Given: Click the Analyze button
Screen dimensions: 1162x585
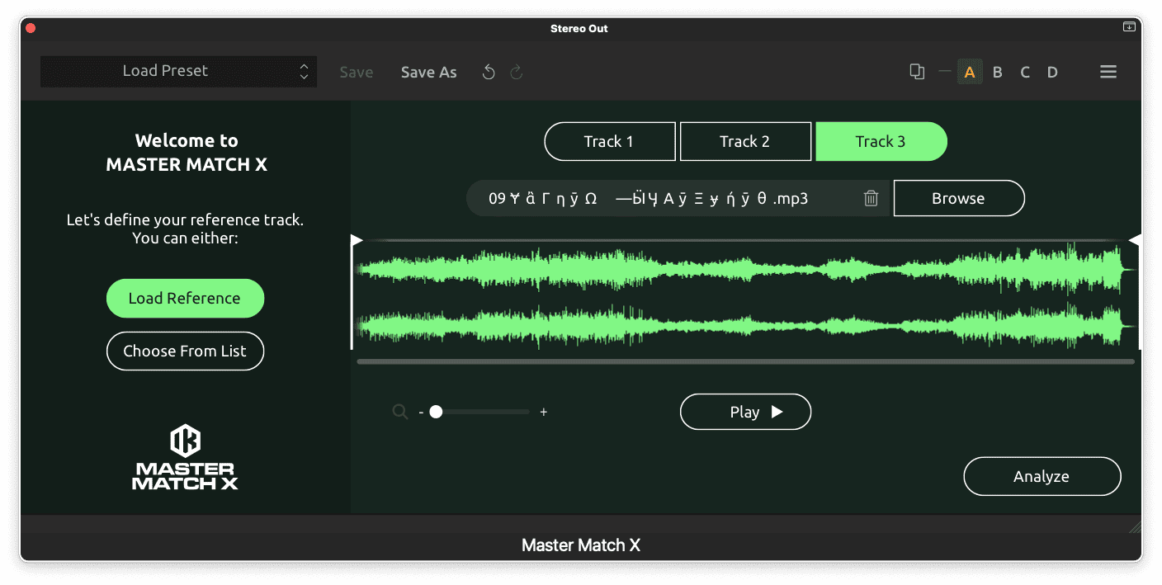Looking at the screenshot, I should tap(1042, 476).
